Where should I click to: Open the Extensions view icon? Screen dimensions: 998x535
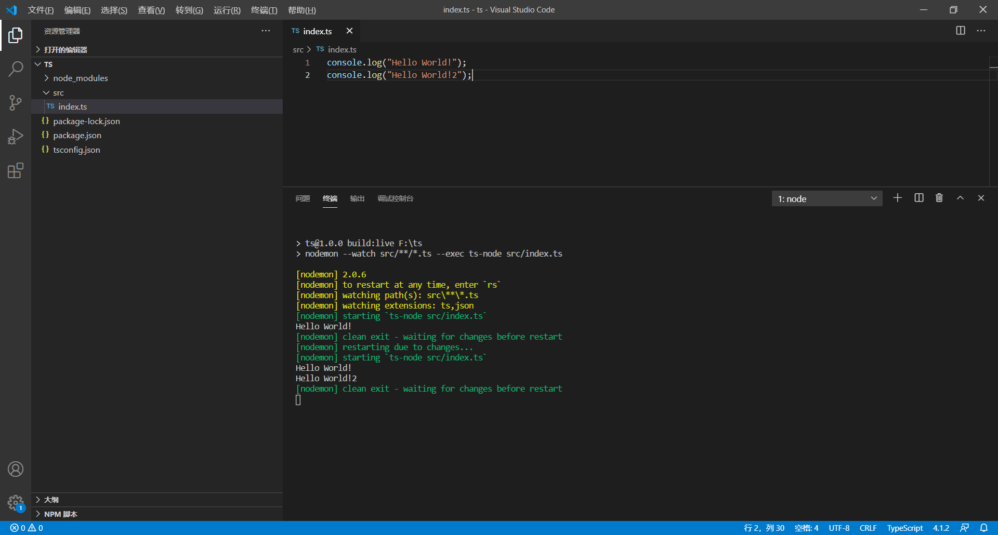point(16,170)
